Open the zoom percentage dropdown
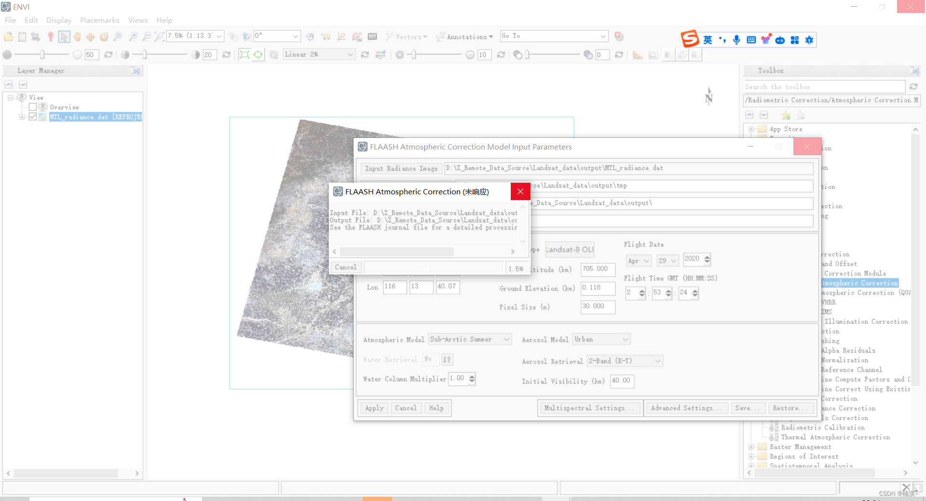The width and height of the screenshot is (926, 501). point(219,36)
